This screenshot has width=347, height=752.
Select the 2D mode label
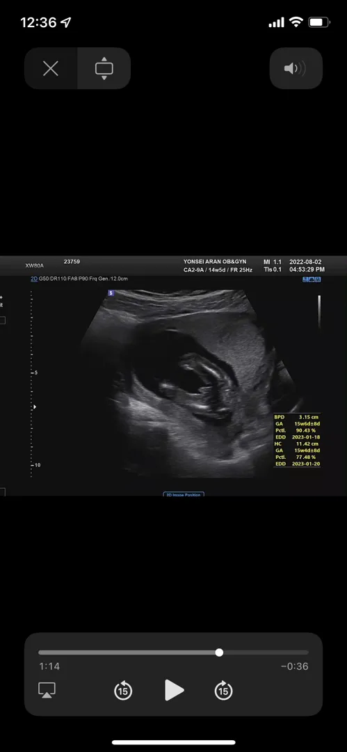click(34, 279)
